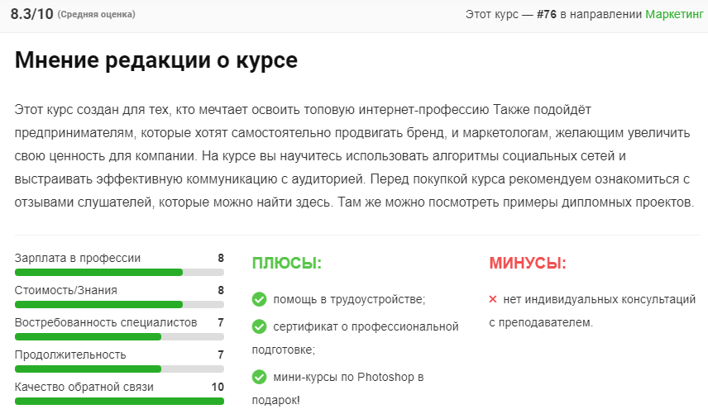Click the 8.3/10 average rating score
This screenshot has height=414, width=708.
tap(31, 14)
